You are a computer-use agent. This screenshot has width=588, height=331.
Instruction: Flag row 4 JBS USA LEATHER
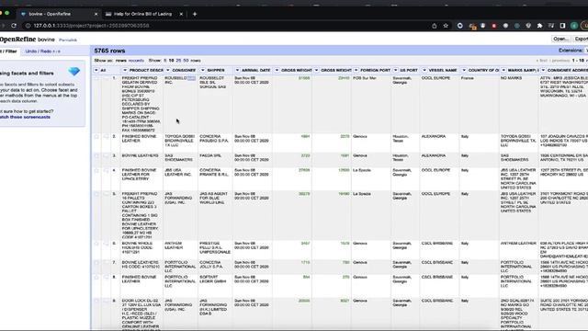click(x=107, y=170)
